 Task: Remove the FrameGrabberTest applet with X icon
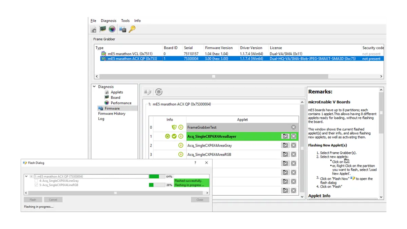294,127
